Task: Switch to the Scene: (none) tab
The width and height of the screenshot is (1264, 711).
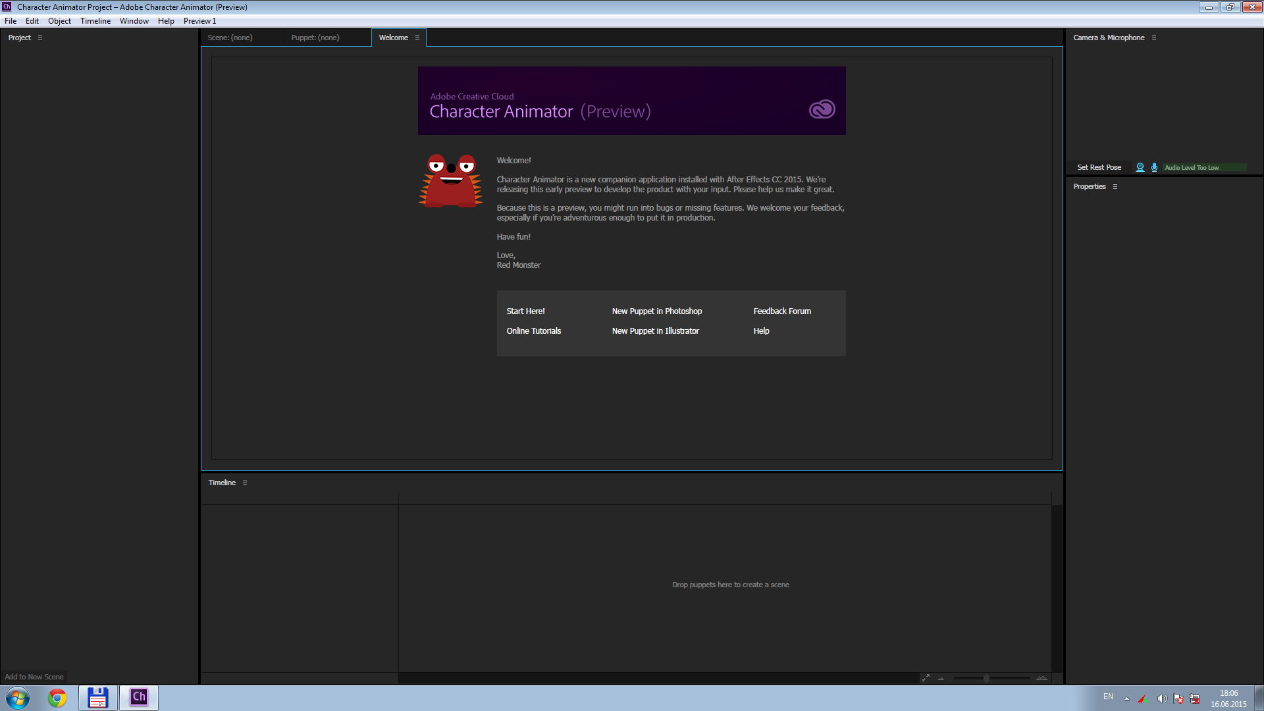Action: 230,38
